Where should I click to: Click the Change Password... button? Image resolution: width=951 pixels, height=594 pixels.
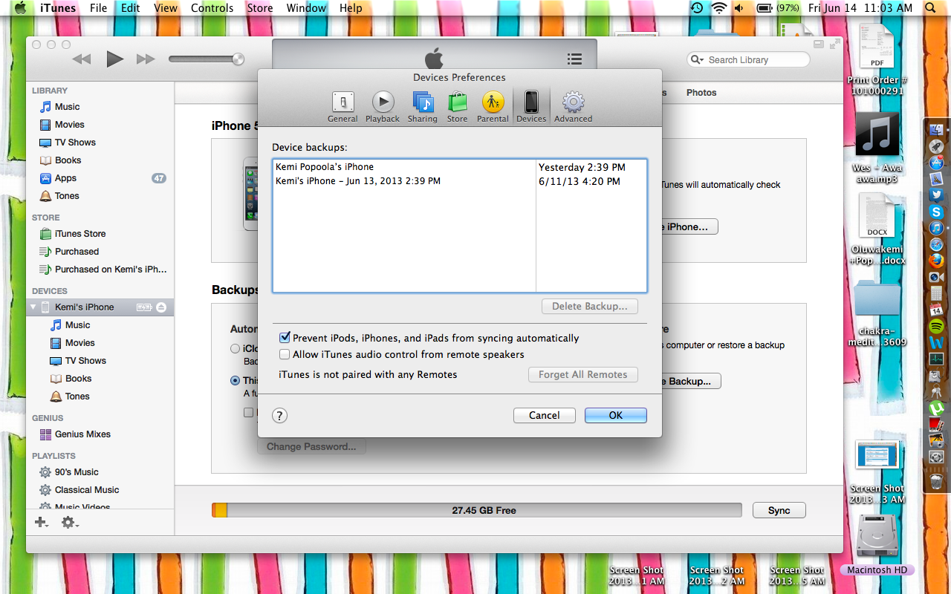(x=311, y=447)
